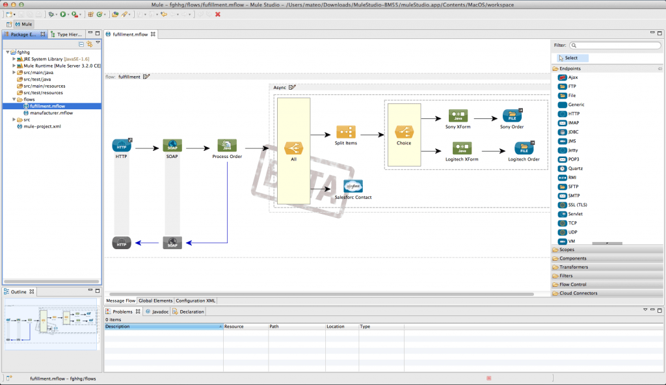
Task: Select the Salesforc Contact element on the canvas
Action: [x=353, y=187]
